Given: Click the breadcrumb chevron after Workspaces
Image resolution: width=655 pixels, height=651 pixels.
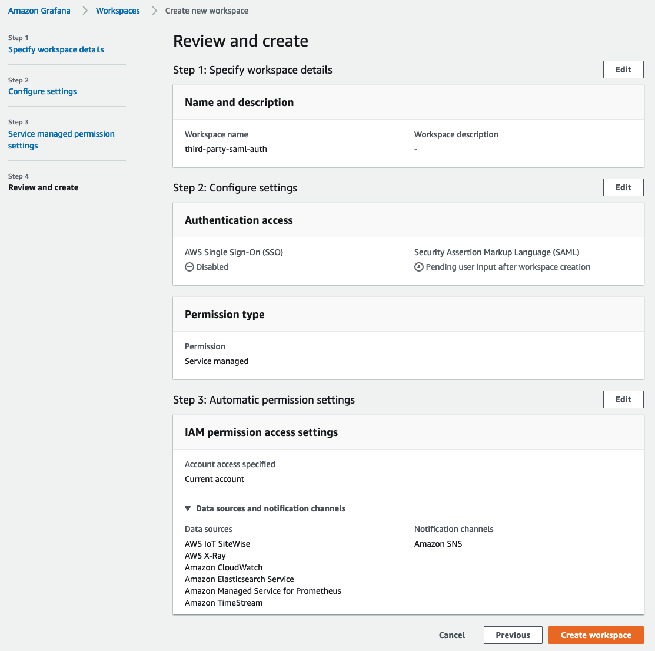Looking at the screenshot, I should click(x=155, y=11).
